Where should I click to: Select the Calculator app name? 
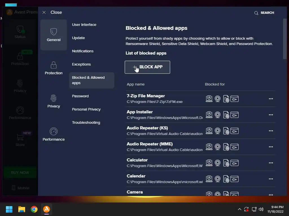(x=137, y=160)
